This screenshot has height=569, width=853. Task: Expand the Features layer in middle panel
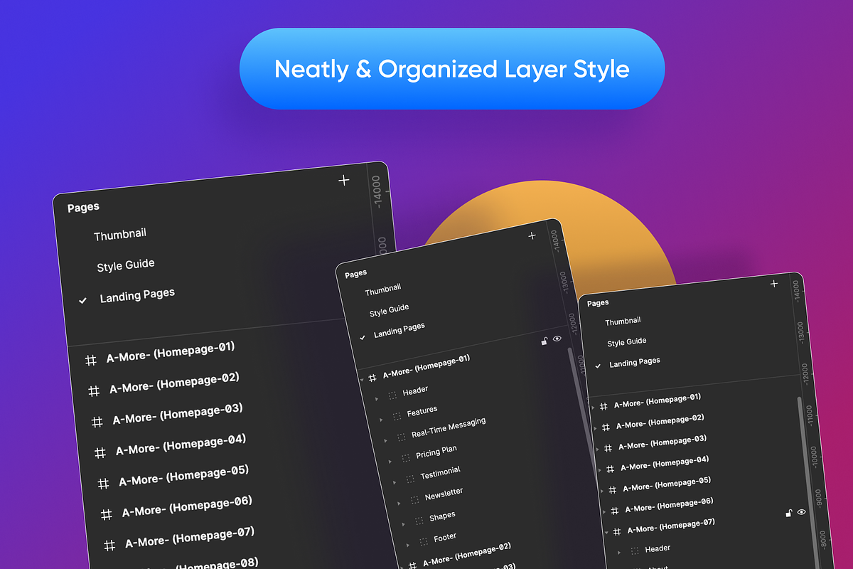[382, 420]
